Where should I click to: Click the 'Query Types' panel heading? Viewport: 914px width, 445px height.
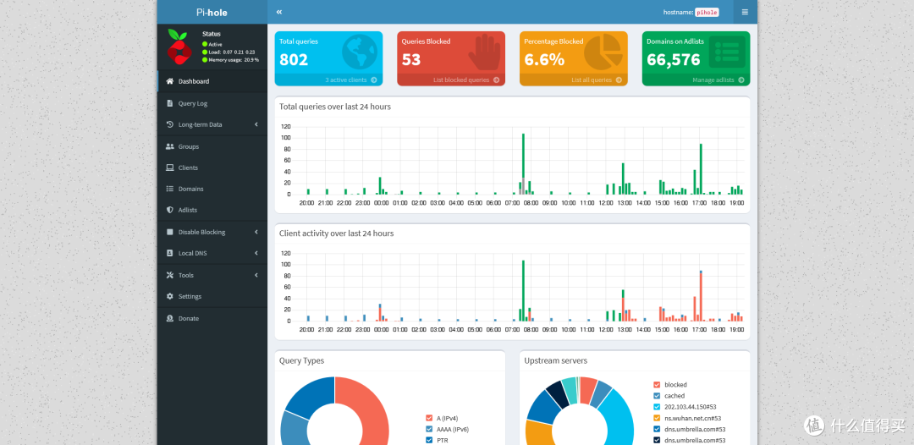pos(302,360)
